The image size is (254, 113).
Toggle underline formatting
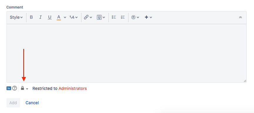[50, 17]
